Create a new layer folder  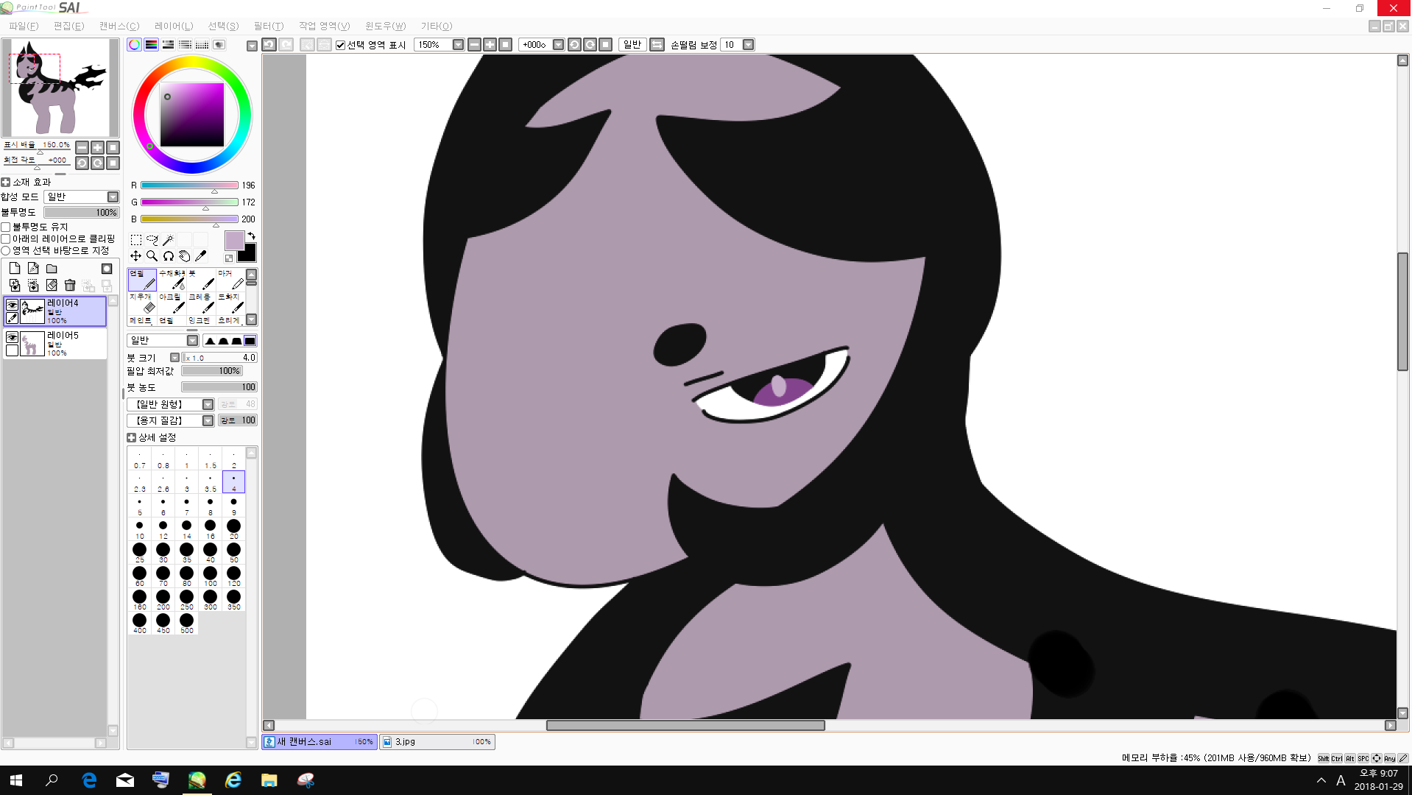tap(52, 269)
